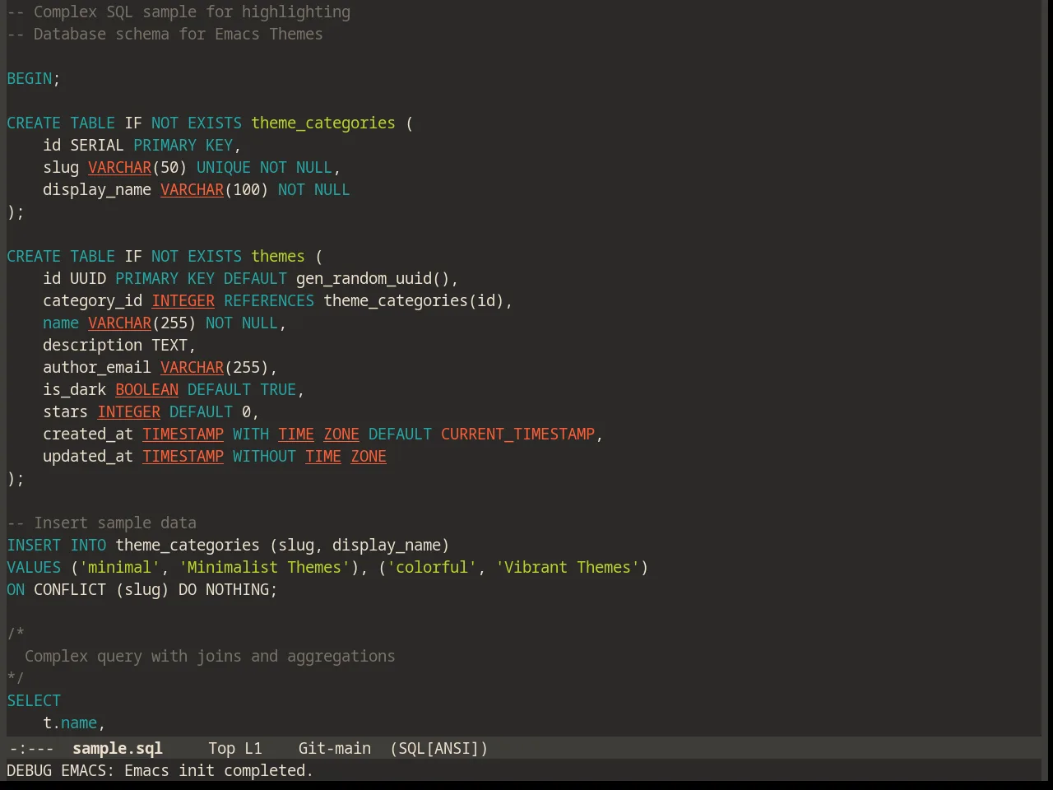1053x790 pixels.
Task: Click the TEXT type on description line
Action: 169,345
